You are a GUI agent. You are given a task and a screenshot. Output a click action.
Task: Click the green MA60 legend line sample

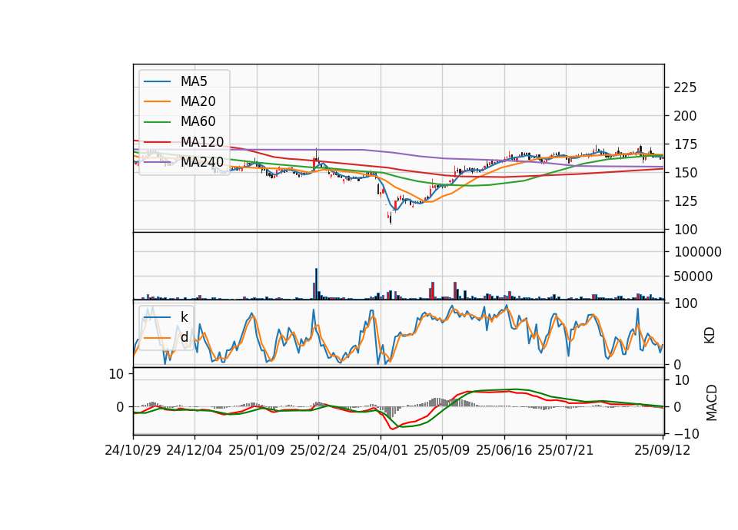(157, 122)
